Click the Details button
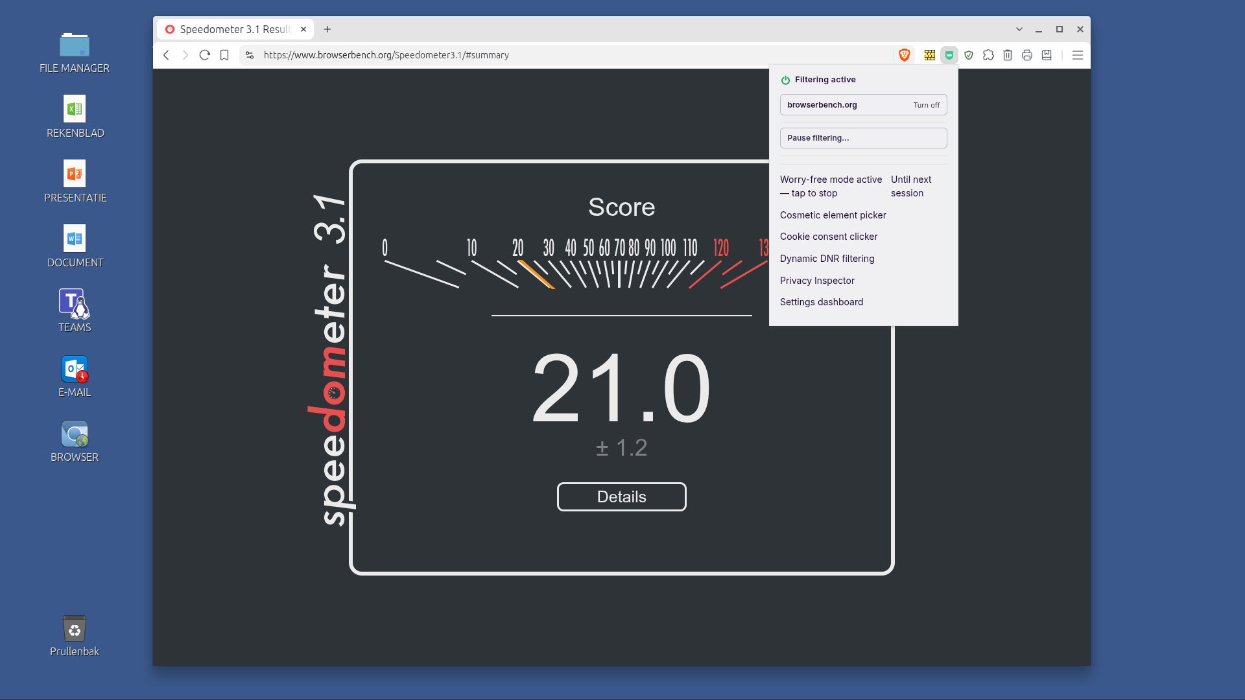The image size is (1245, 700). [x=621, y=496]
